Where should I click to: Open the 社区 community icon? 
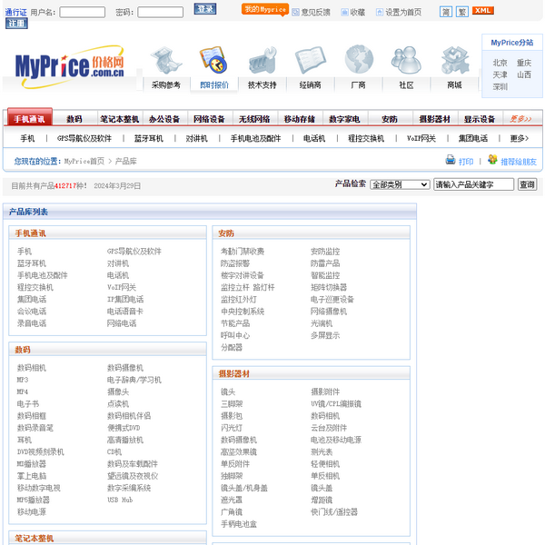click(406, 60)
